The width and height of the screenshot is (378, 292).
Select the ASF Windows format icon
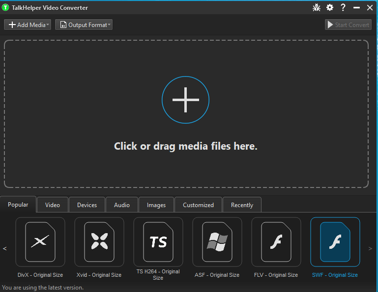pos(217,241)
